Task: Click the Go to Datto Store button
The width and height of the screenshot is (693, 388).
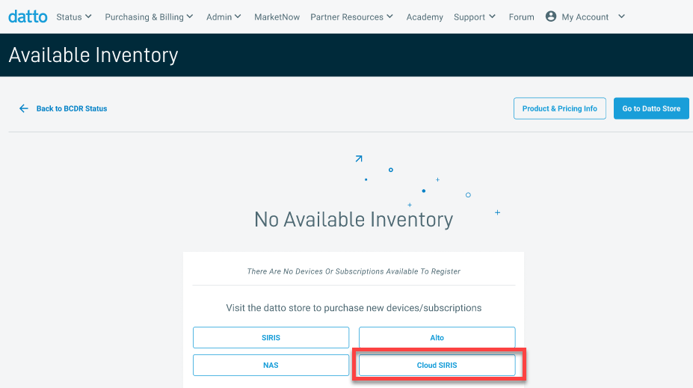Action: [x=650, y=108]
